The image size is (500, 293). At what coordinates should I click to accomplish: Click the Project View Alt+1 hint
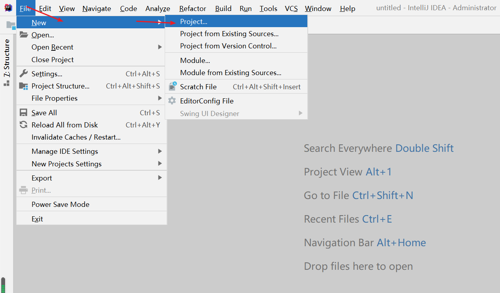(348, 172)
